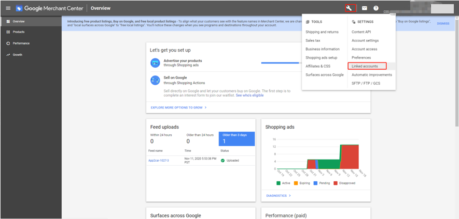The height and width of the screenshot is (219, 459).
Task: Click the Status column header
Action: [225, 151]
